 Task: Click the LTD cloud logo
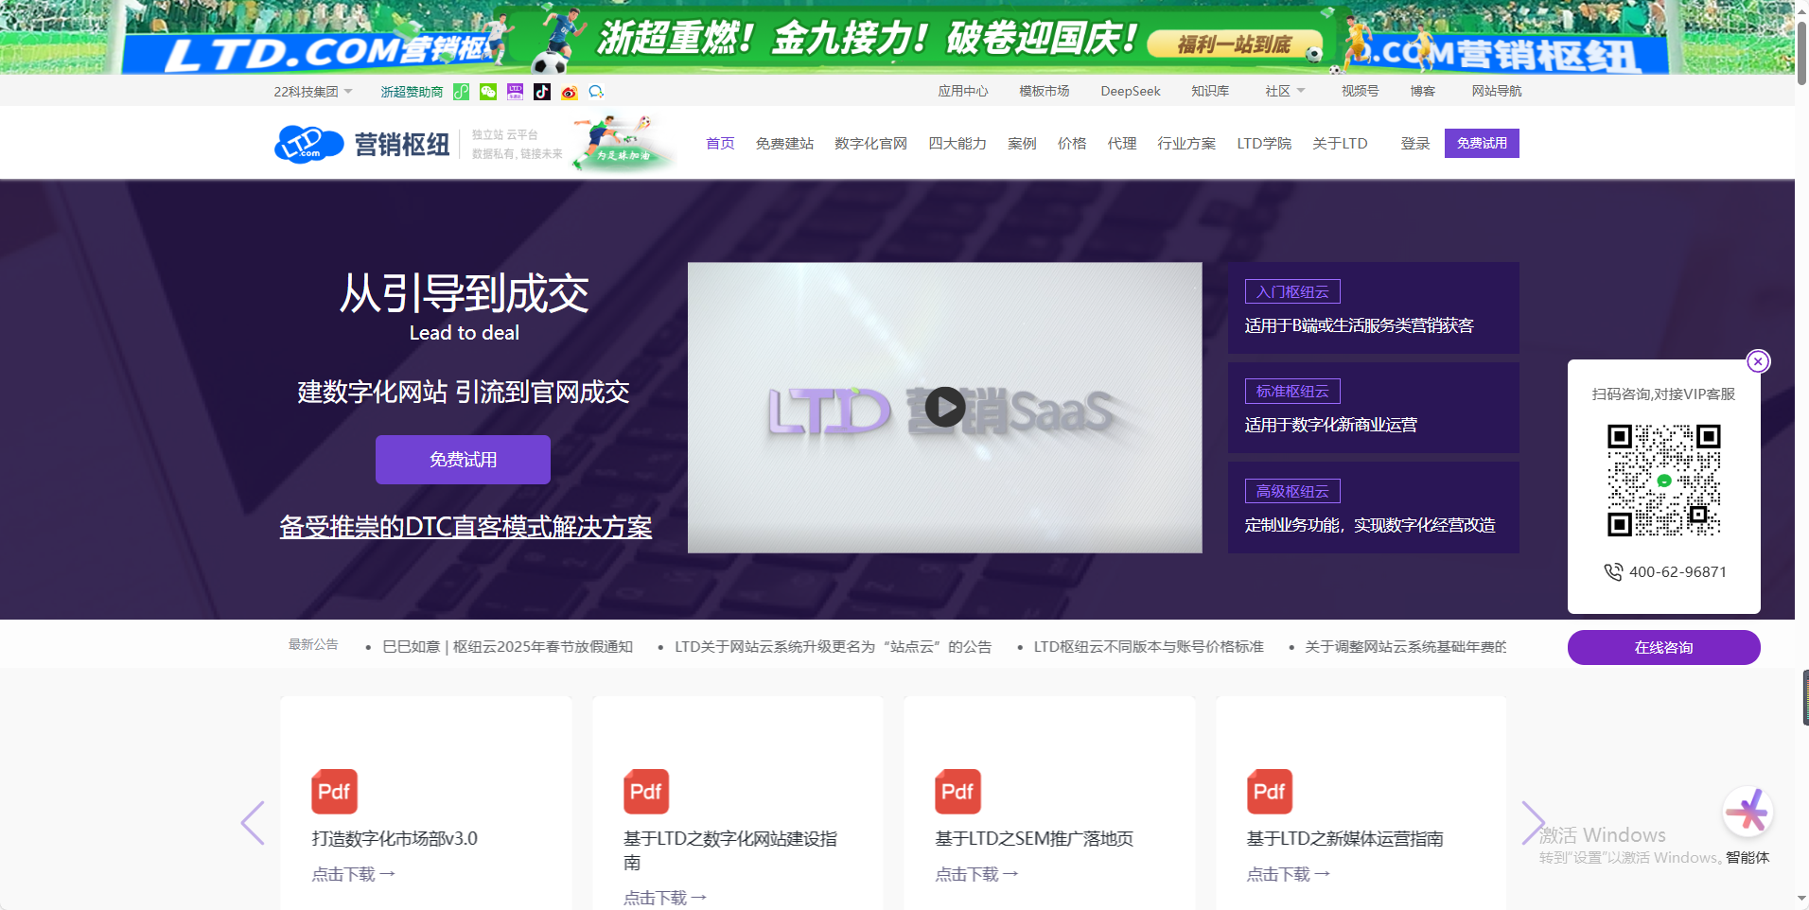[x=308, y=144]
